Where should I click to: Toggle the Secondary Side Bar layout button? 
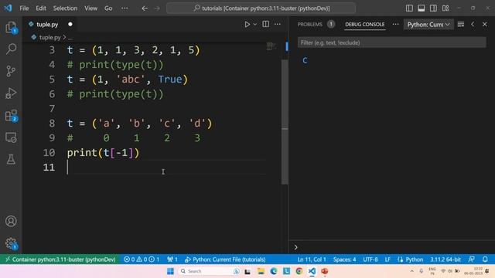tap(433, 8)
